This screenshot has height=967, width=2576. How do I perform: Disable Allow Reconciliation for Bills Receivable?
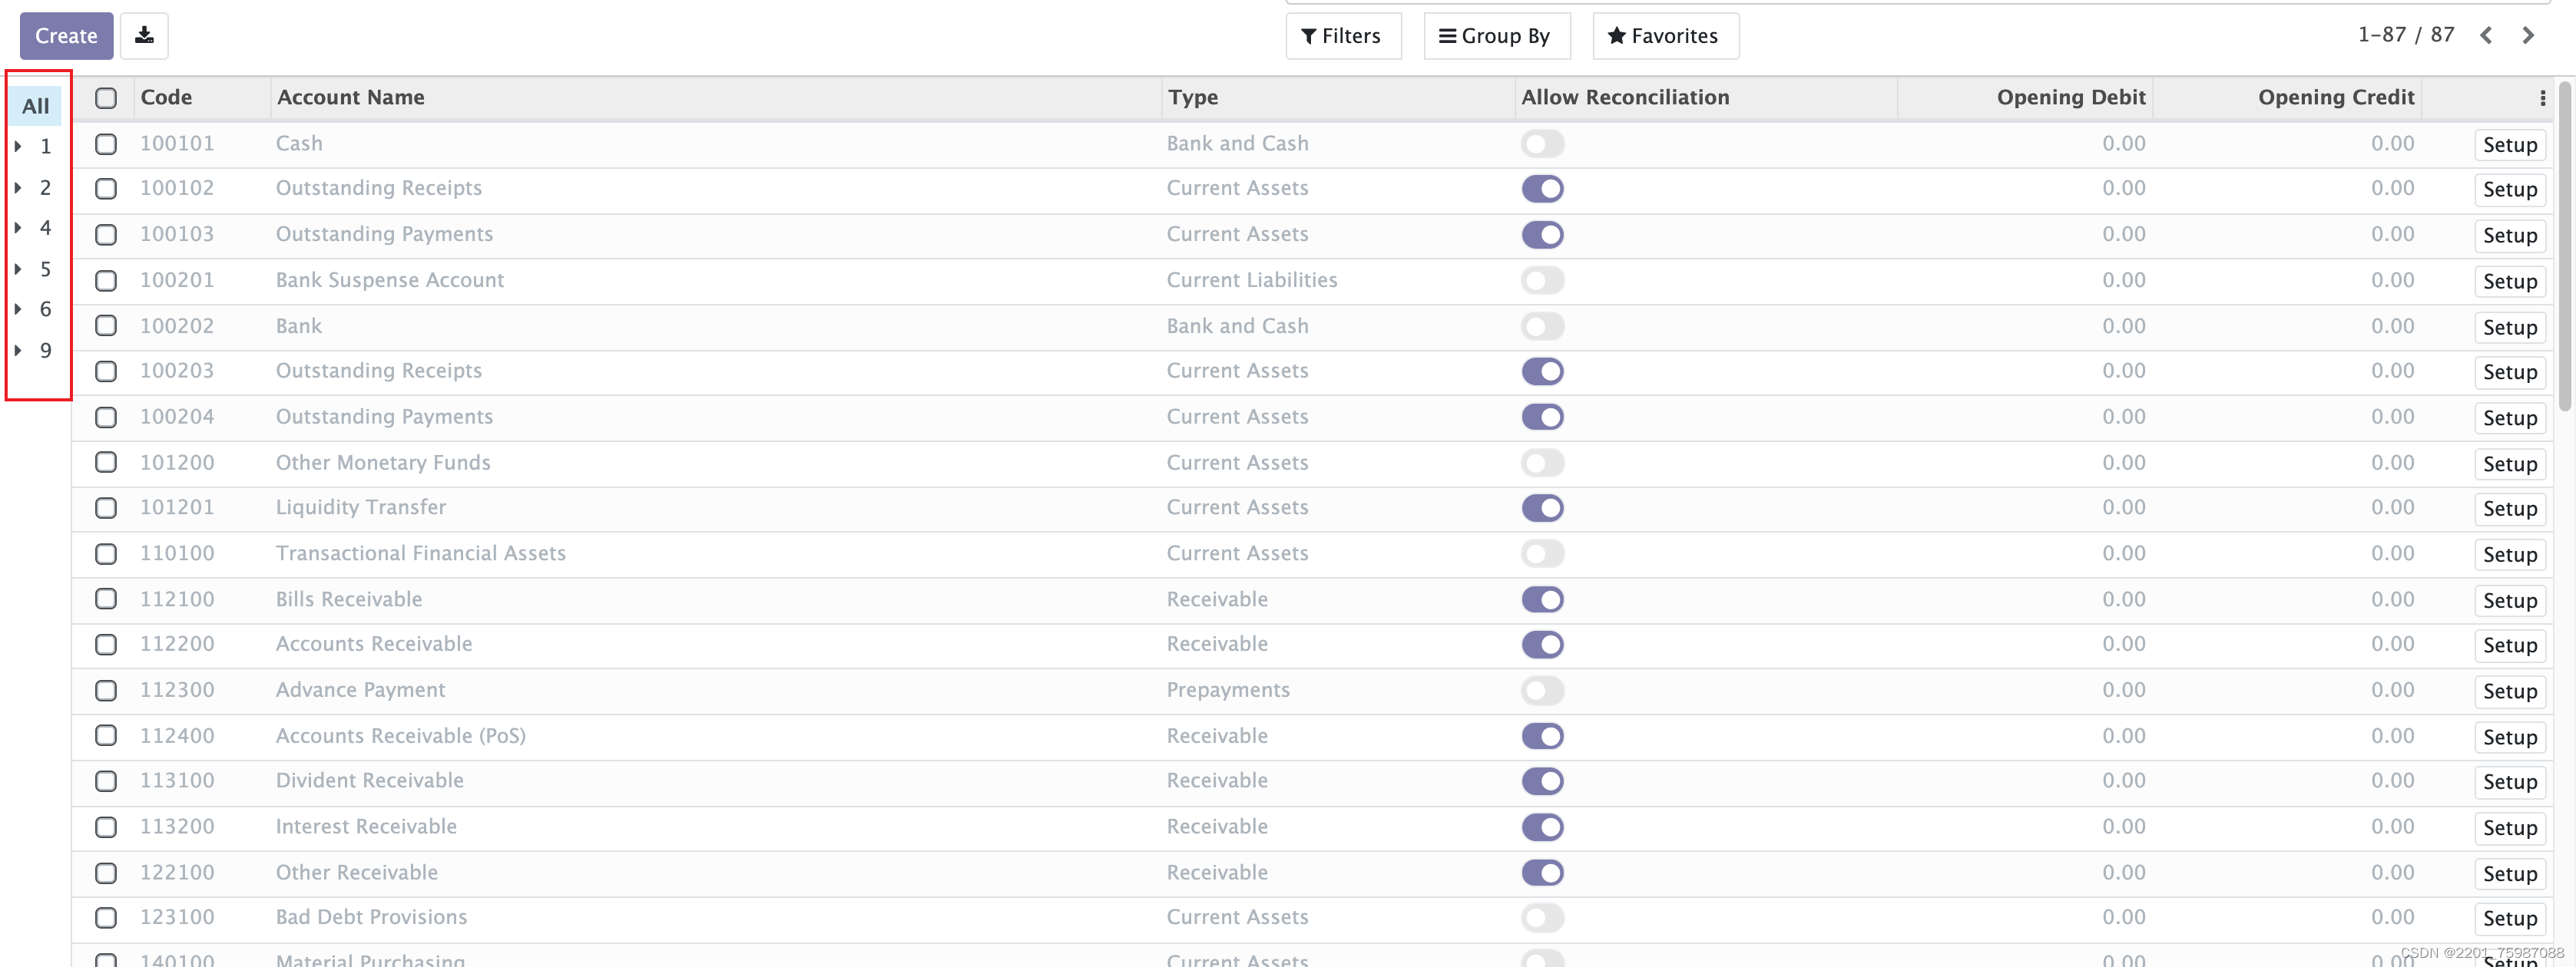1543,599
